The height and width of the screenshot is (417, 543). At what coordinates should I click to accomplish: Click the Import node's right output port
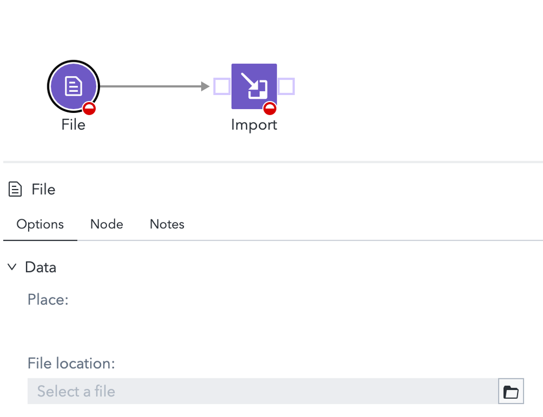pyautogui.click(x=286, y=86)
